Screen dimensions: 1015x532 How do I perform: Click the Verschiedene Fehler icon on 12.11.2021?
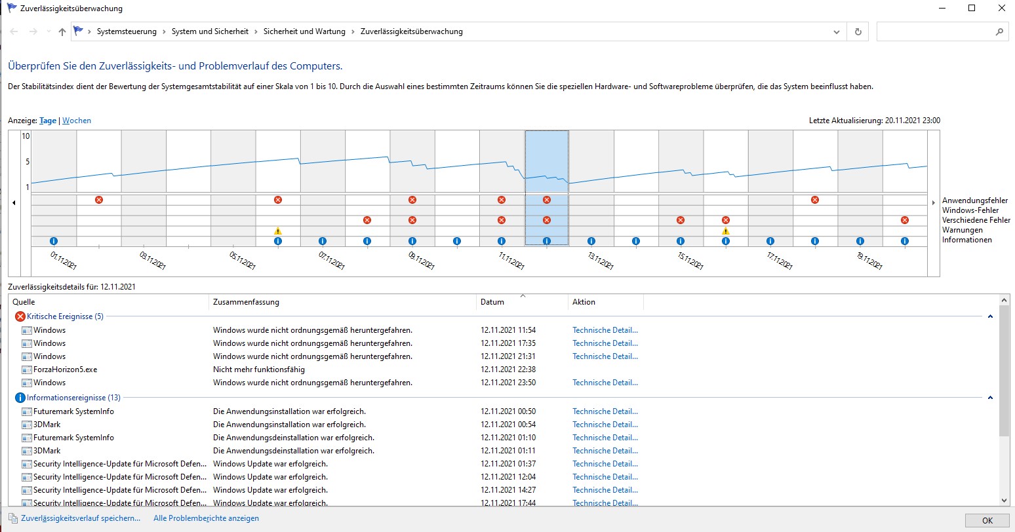coord(547,220)
